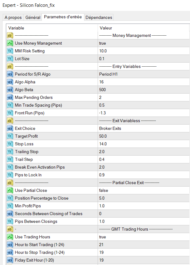This screenshot has width=190, height=265.
Task: Click the Valeur column header
Action: point(143,28)
